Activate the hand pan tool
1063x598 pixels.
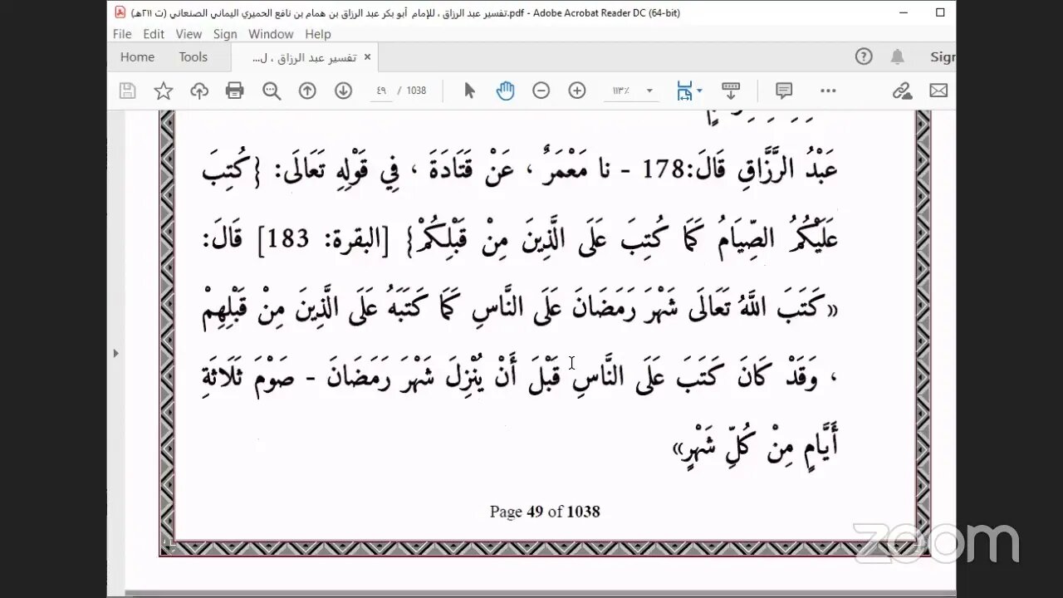505,91
